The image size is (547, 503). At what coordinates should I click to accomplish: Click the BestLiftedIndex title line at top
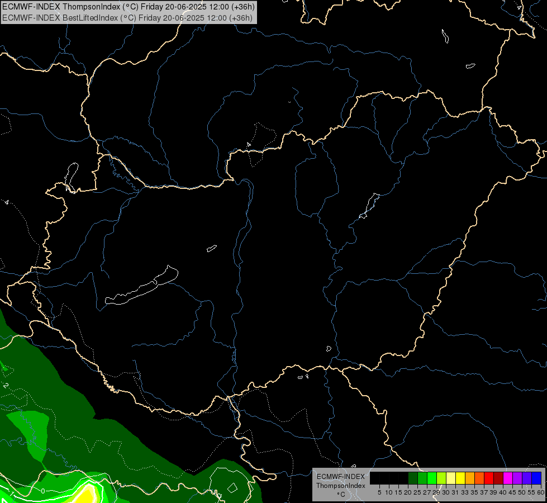pos(127,18)
